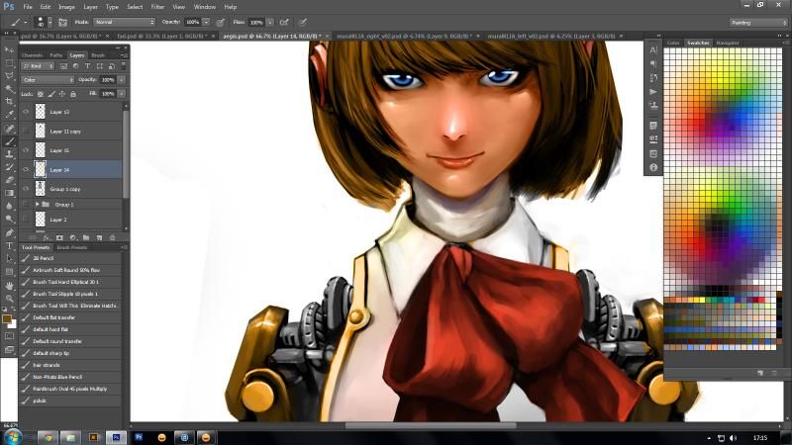Select the Path Selection tool
The image size is (792, 445).
click(9, 259)
